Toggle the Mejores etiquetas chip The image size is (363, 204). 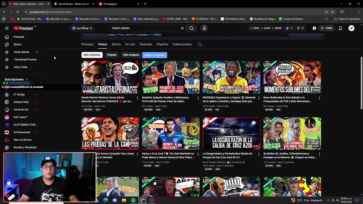pyautogui.click(x=155, y=55)
